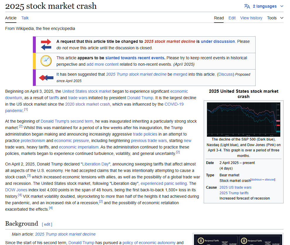
Task: Open the Tools dropdown menu
Action: [275, 18]
